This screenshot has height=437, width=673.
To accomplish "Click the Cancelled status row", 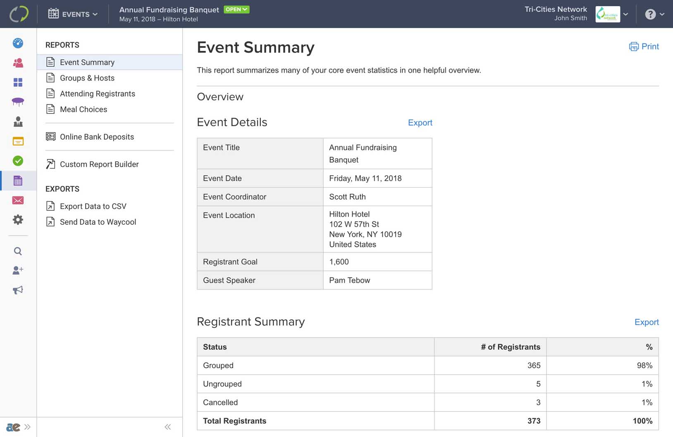I will pos(428,402).
